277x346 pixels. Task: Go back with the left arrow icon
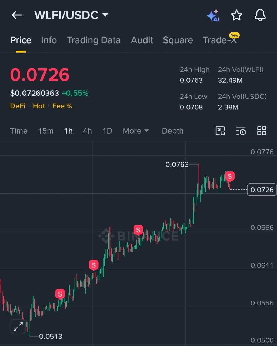tap(17, 15)
